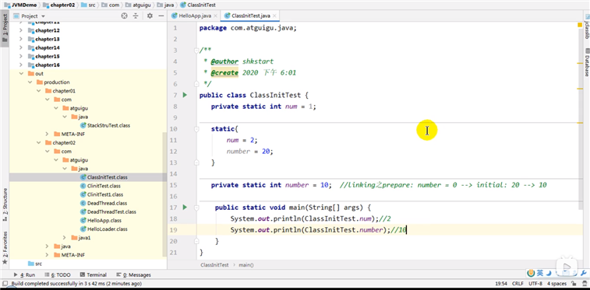Viewport: 590px width, 290px height.
Task: Hide the Project tool window with minus icon
Action: [x=161, y=16]
